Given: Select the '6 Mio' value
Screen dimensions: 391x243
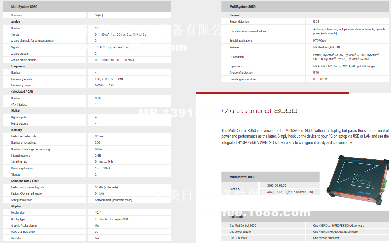Looking at the screenshot, I should 98,149.
